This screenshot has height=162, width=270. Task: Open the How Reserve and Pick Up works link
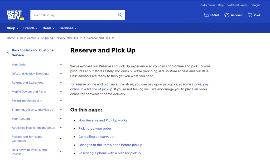[x=103, y=120]
